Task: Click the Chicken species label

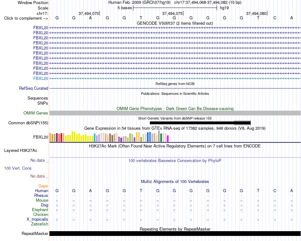Action: click(41, 214)
